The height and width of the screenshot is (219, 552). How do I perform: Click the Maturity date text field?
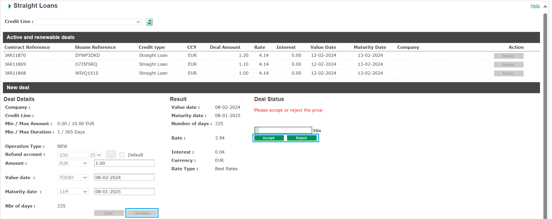point(124,192)
